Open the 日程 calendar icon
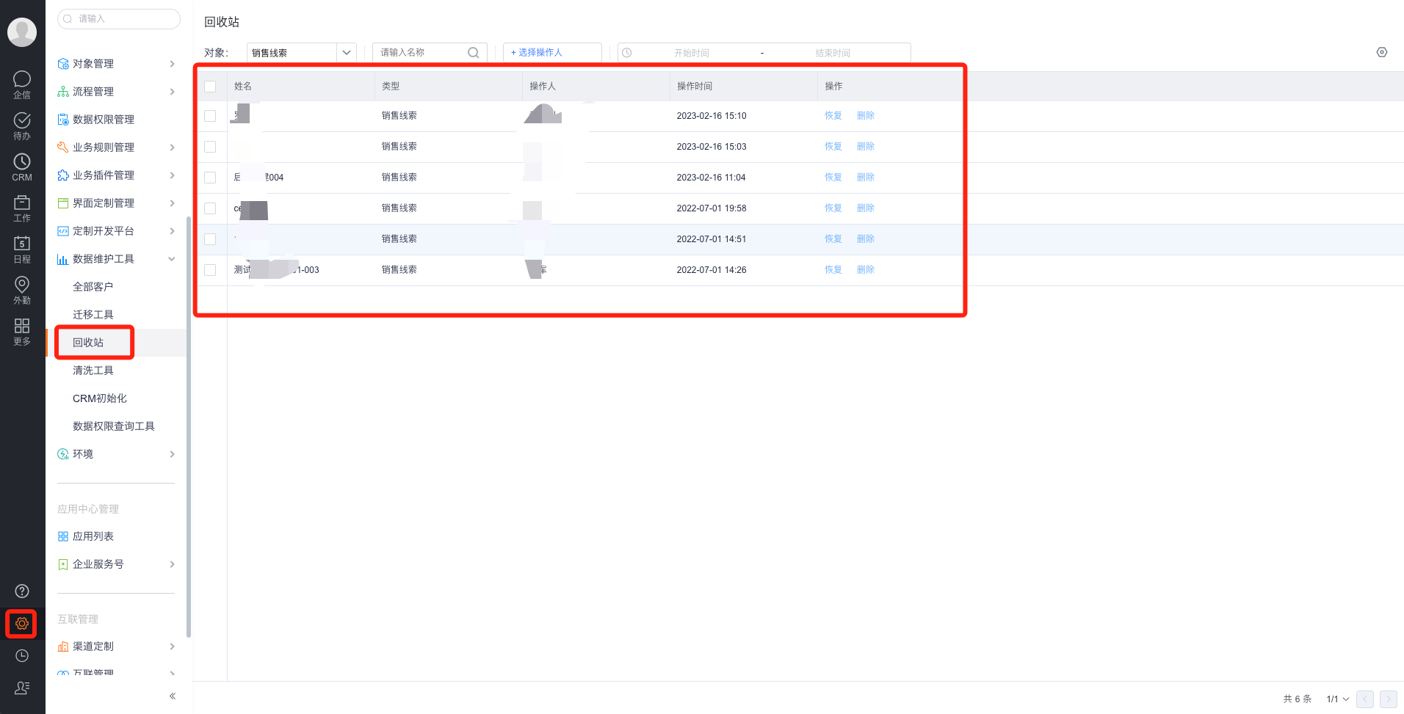The image size is (1404, 714). 22,248
